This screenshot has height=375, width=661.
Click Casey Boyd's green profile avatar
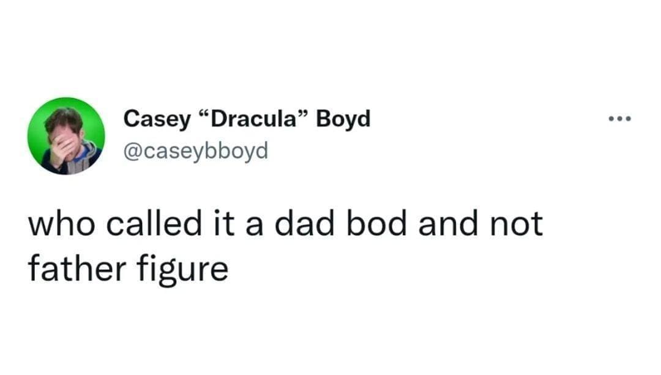66,136
